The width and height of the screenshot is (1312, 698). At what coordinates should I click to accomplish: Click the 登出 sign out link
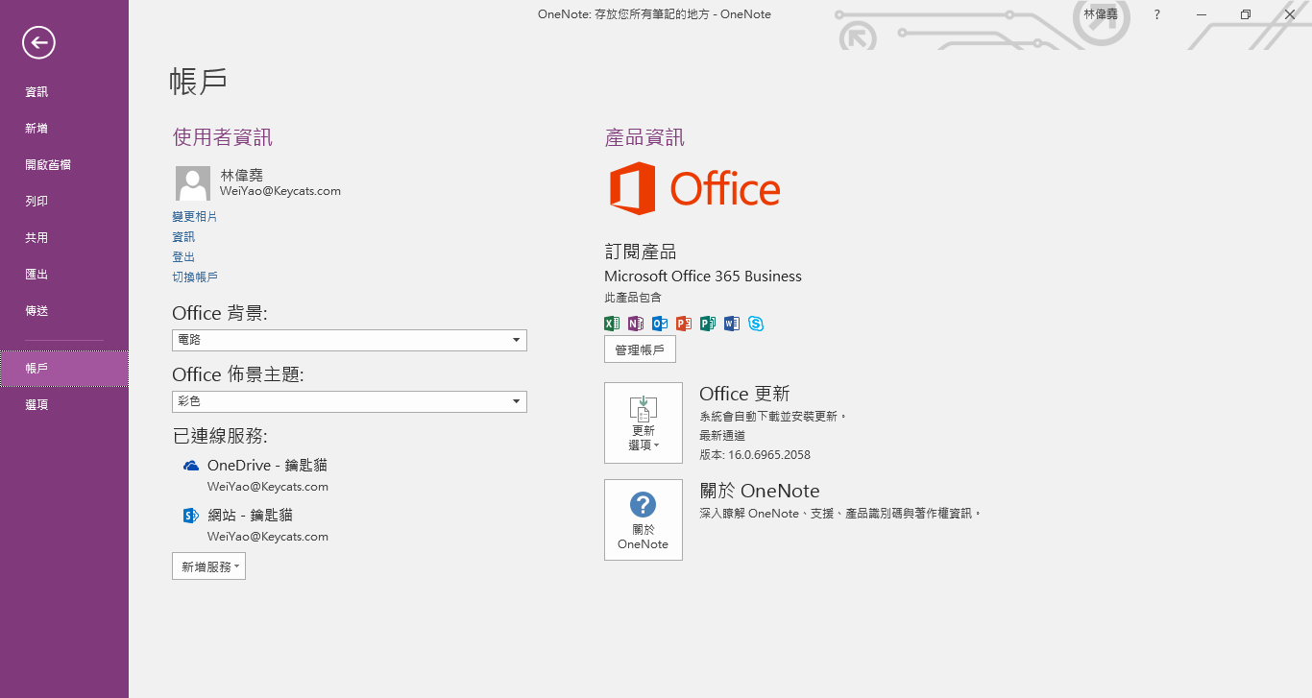[x=183, y=257]
